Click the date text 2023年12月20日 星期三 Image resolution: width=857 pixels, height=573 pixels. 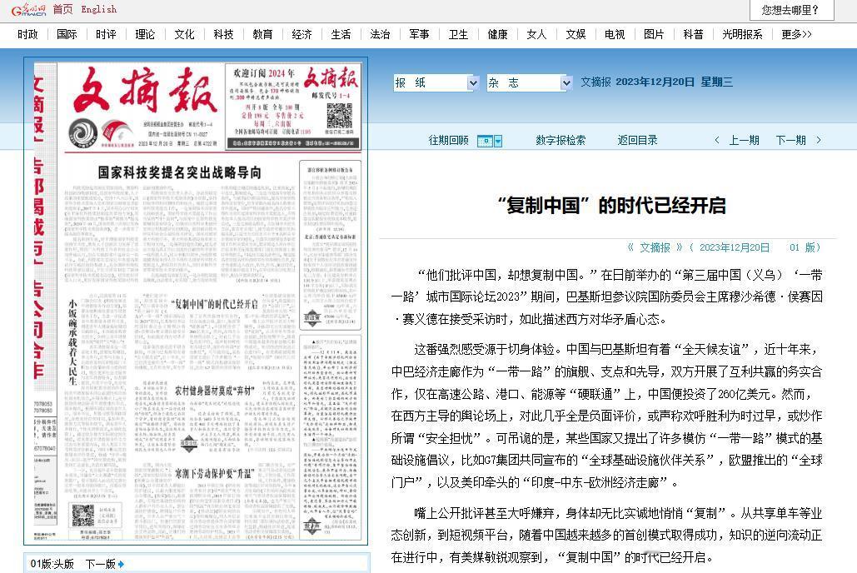pos(675,82)
